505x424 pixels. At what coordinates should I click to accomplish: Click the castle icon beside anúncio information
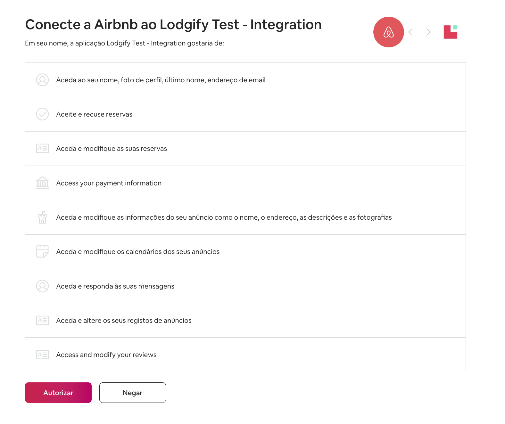(x=42, y=217)
